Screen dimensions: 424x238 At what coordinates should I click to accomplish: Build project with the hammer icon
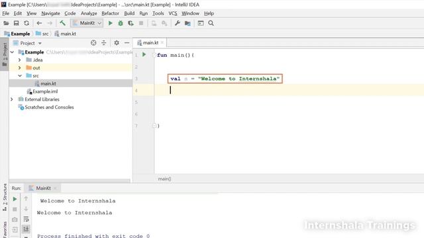click(62, 23)
